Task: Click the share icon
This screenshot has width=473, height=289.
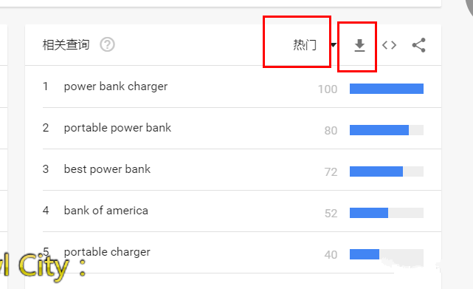Action: click(418, 45)
